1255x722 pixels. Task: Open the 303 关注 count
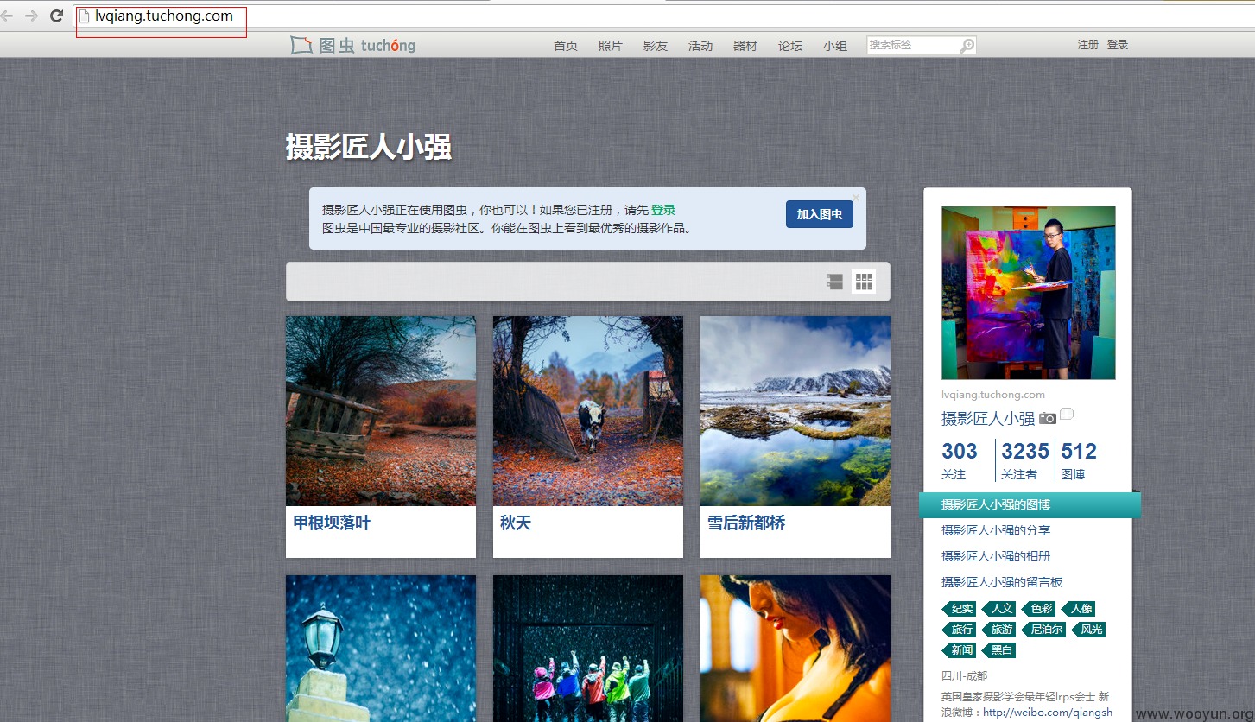(960, 460)
